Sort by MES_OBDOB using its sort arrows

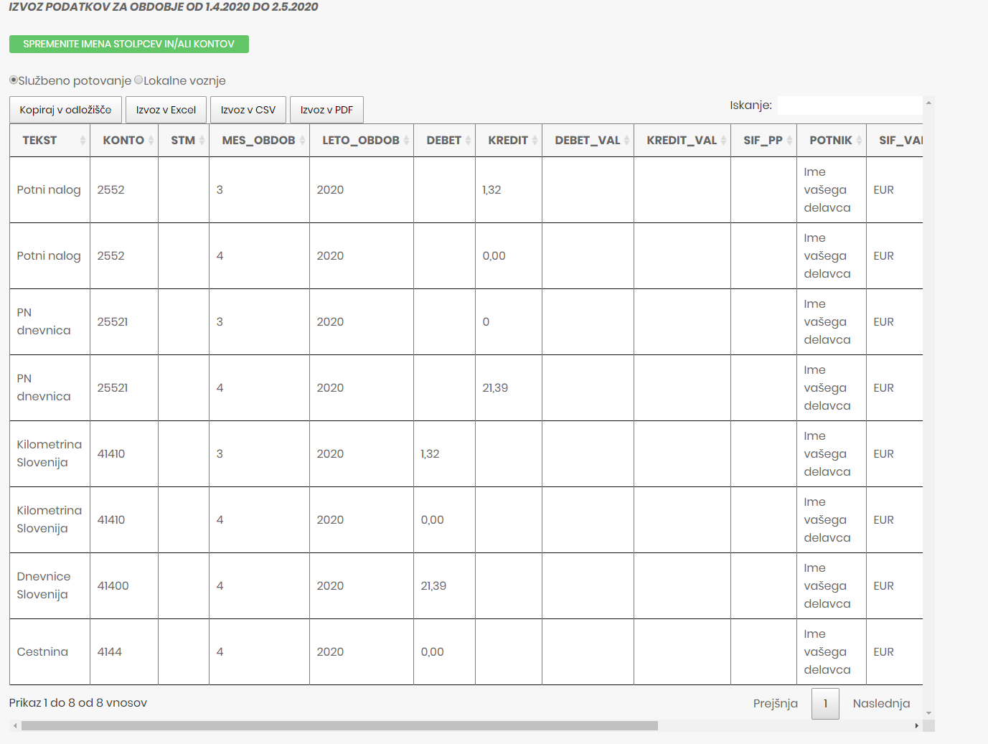pyautogui.click(x=302, y=141)
